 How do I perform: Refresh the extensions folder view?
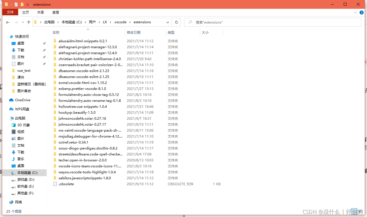(x=176, y=22)
